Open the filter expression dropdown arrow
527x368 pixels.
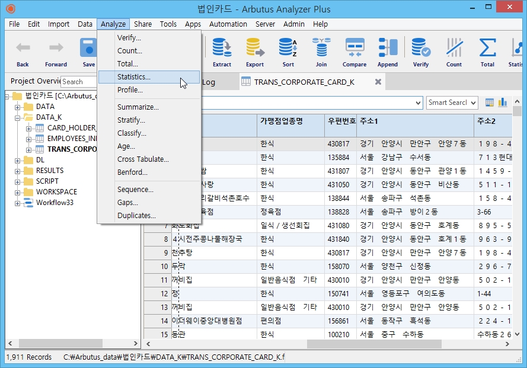[x=418, y=103]
